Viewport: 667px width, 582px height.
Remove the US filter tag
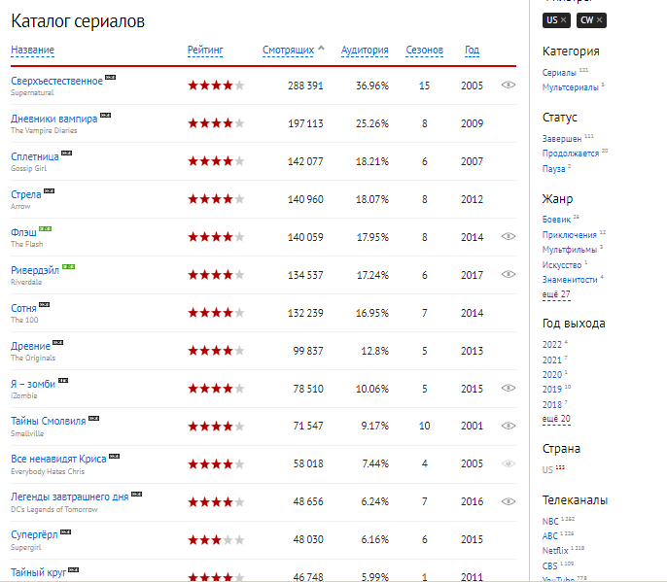(x=563, y=20)
